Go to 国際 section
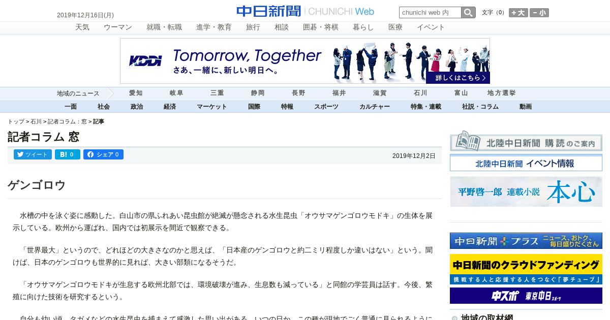The width and height of the screenshot is (610, 320). (254, 107)
